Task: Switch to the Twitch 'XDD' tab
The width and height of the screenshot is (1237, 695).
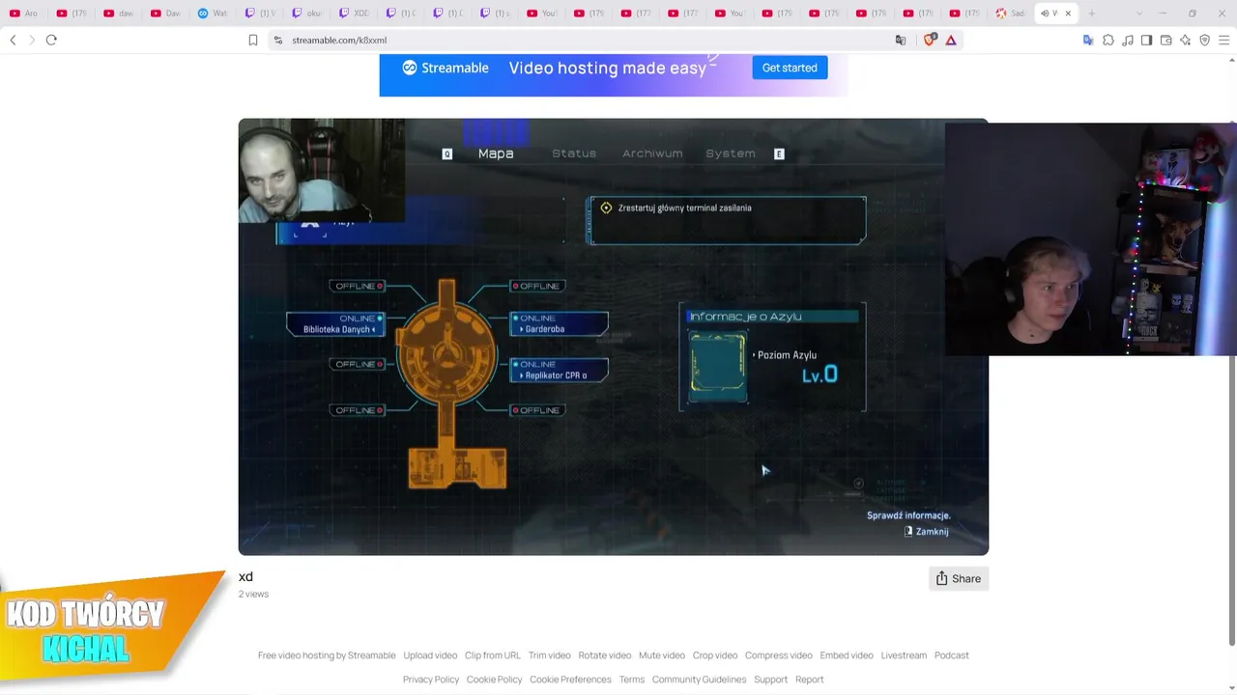Action: coord(353,14)
